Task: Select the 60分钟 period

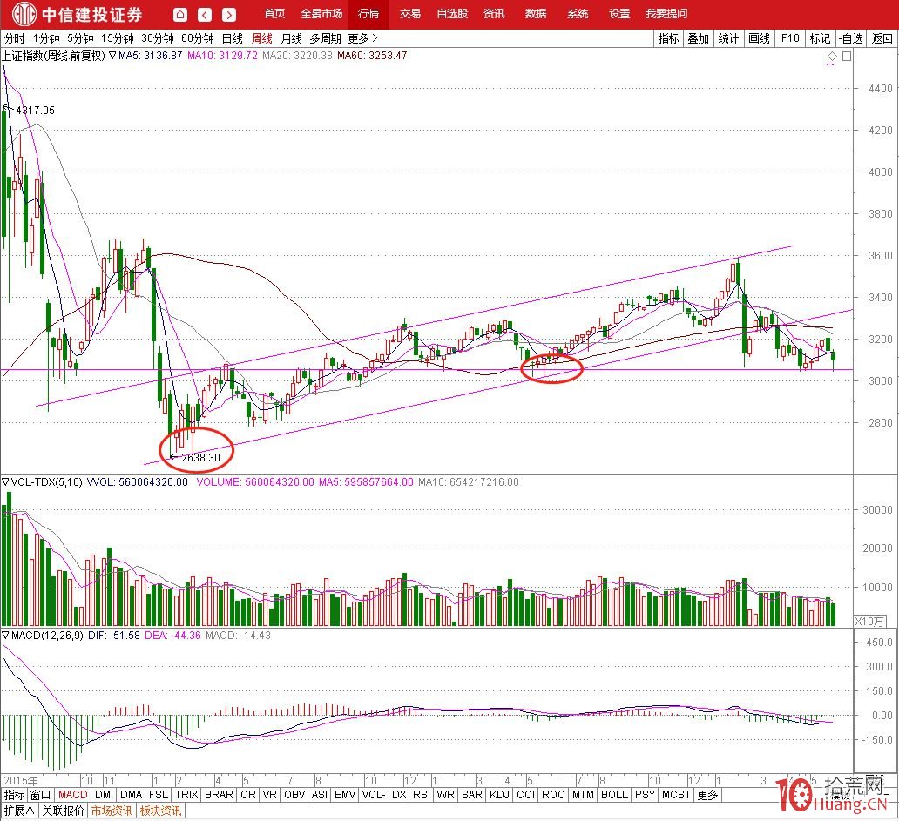Action: click(x=197, y=38)
